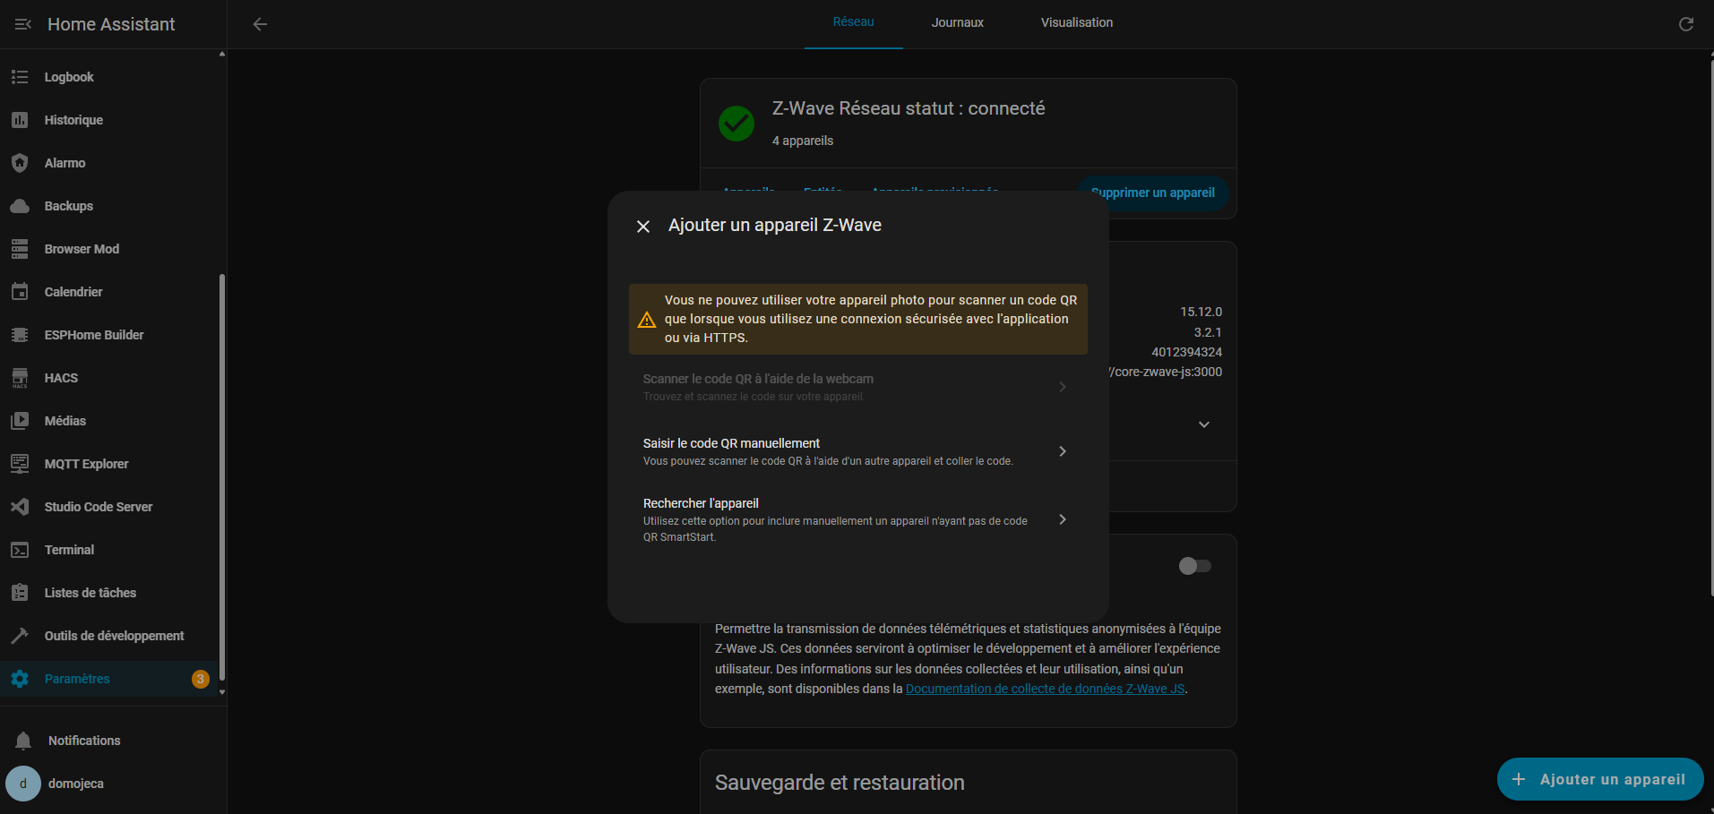Click the Notifications bell icon
Screen dimensions: 1714x814
[x=23, y=741]
